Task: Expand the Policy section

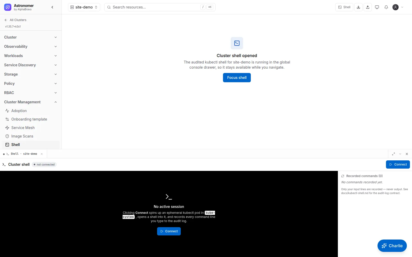Action: point(31,84)
